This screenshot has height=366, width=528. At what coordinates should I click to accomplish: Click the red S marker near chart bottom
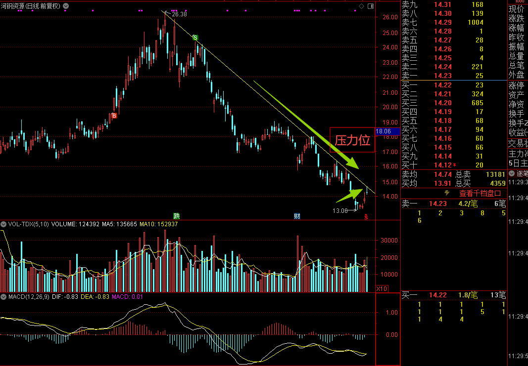pyautogui.click(x=366, y=217)
